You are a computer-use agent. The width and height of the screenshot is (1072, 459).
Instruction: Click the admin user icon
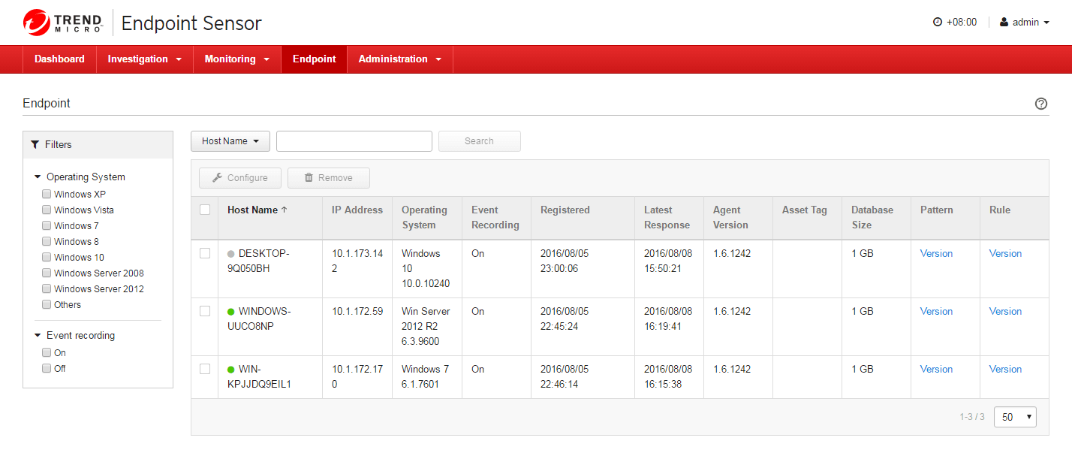pos(1004,23)
